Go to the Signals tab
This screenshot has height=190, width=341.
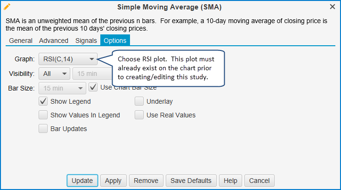[x=86, y=41]
